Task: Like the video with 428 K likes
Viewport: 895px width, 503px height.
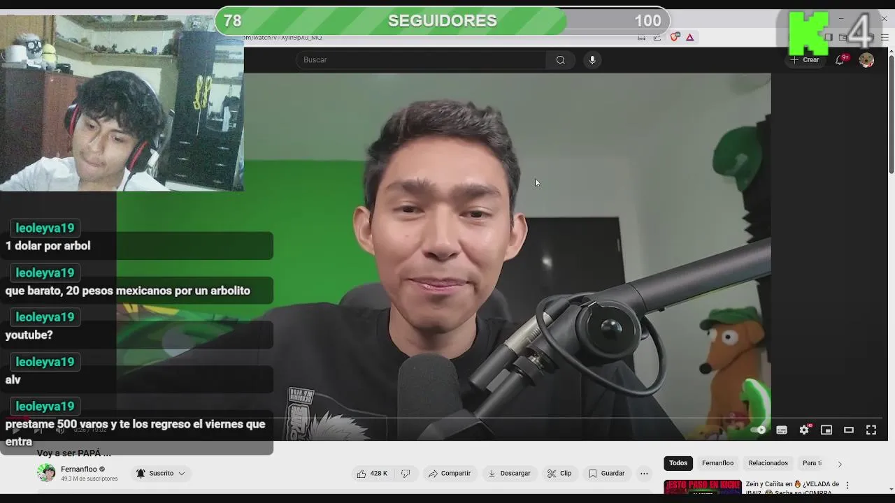Action: [372, 474]
